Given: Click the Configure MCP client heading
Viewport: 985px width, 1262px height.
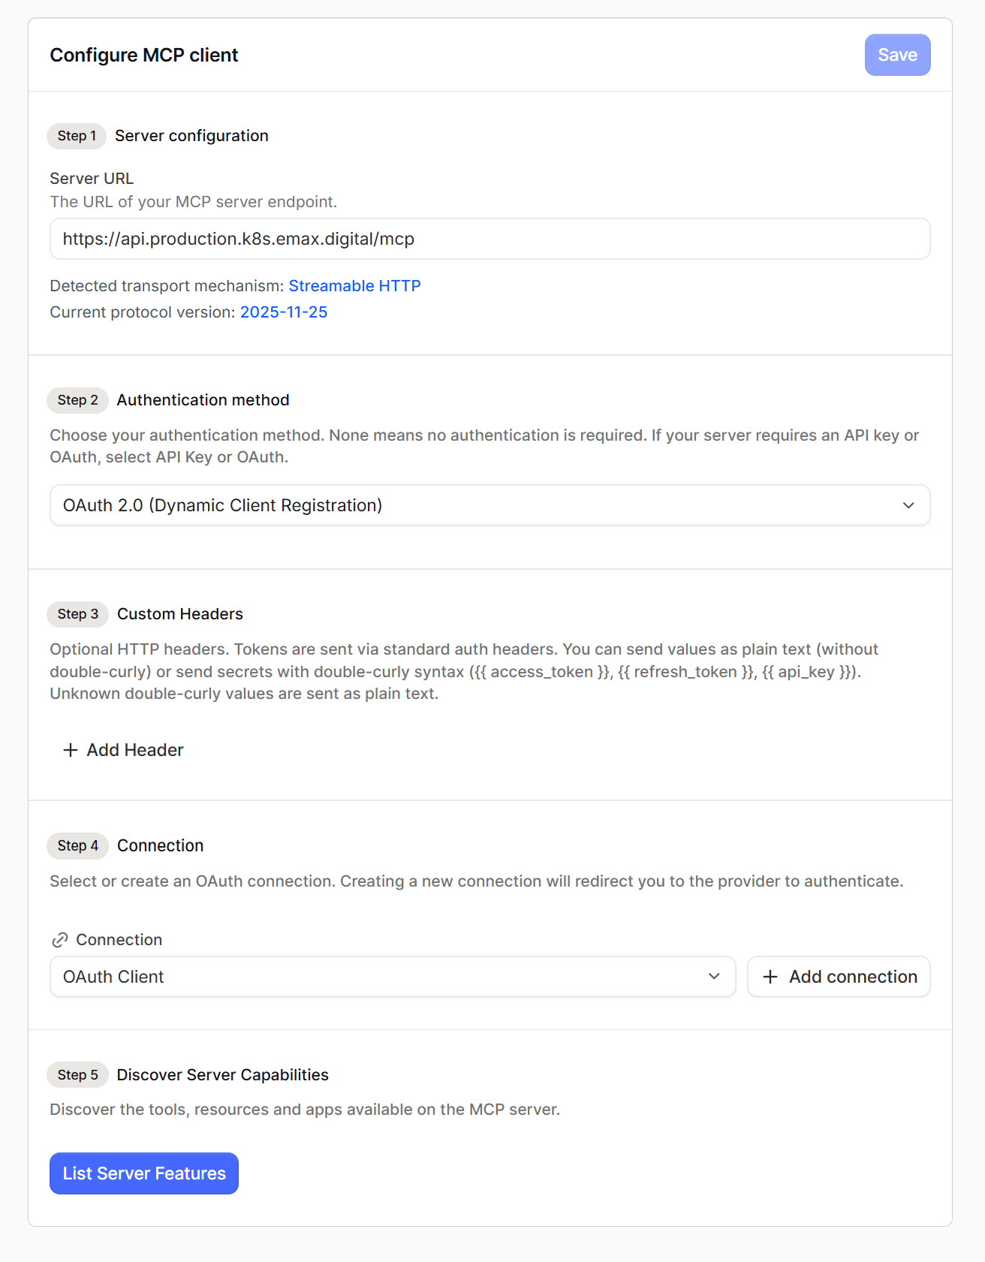Looking at the screenshot, I should (144, 55).
